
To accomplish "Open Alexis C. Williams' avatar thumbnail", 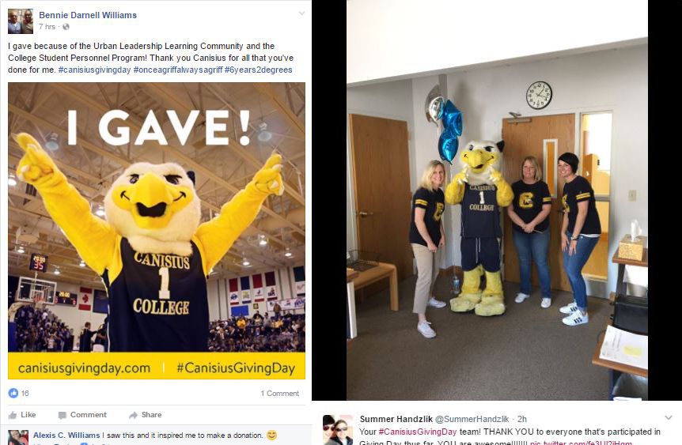I will pyautogui.click(x=18, y=438).
